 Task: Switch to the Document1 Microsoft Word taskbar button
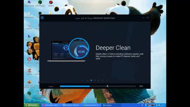72,105
